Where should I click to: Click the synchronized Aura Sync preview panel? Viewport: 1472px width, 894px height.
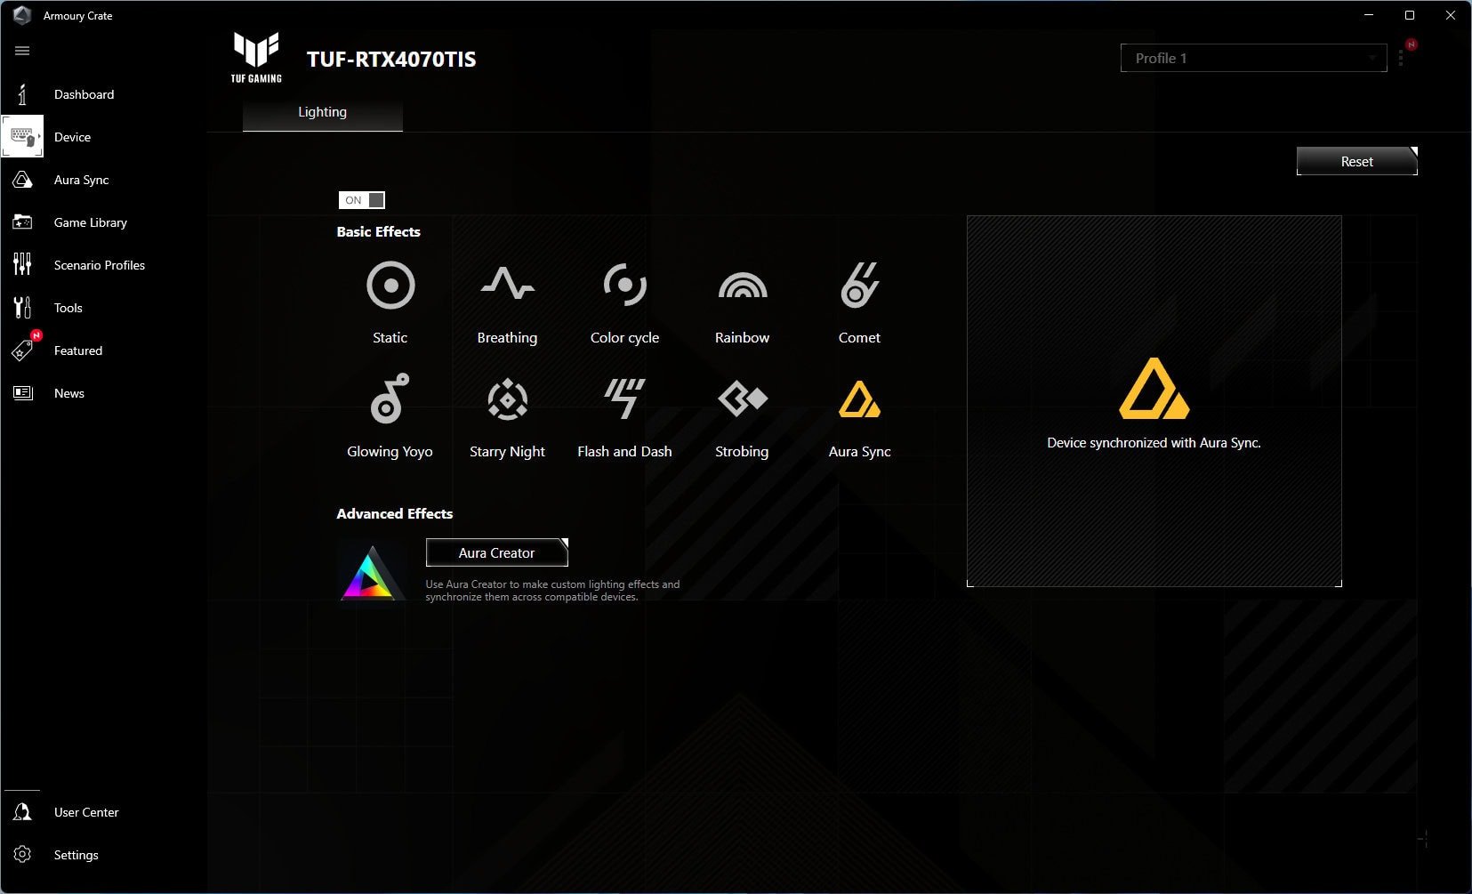pyautogui.click(x=1154, y=401)
